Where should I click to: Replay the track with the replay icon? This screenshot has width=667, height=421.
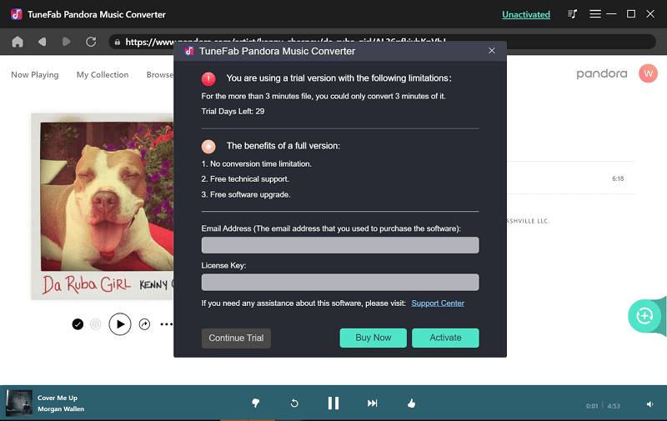pyautogui.click(x=294, y=403)
